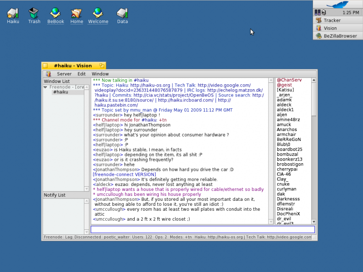363x272 pixels.
Task: Open the cia.vc Commits stats link
Action: (173, 95)
